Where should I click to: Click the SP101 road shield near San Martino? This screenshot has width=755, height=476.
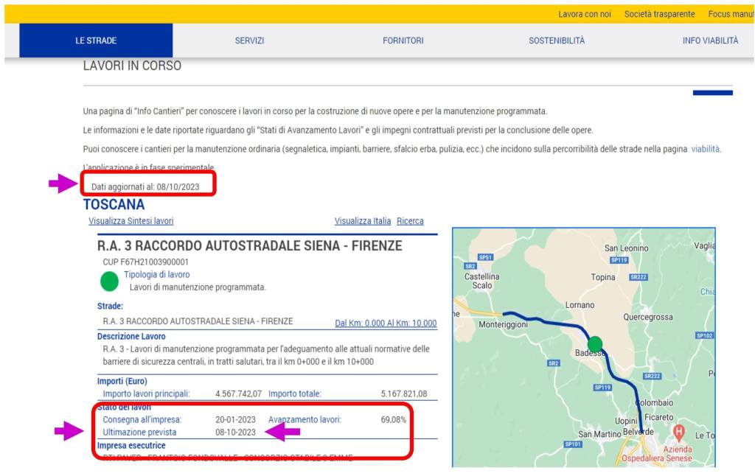click(573, 444)
